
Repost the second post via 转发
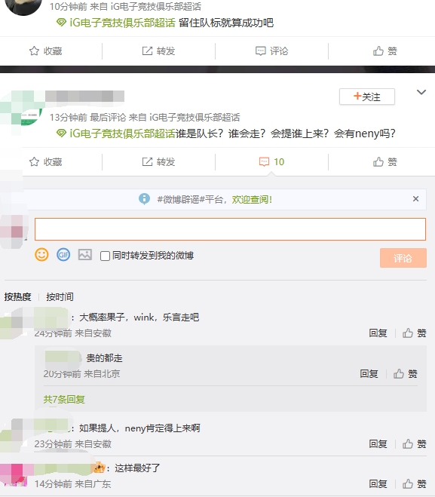[158, 162]
